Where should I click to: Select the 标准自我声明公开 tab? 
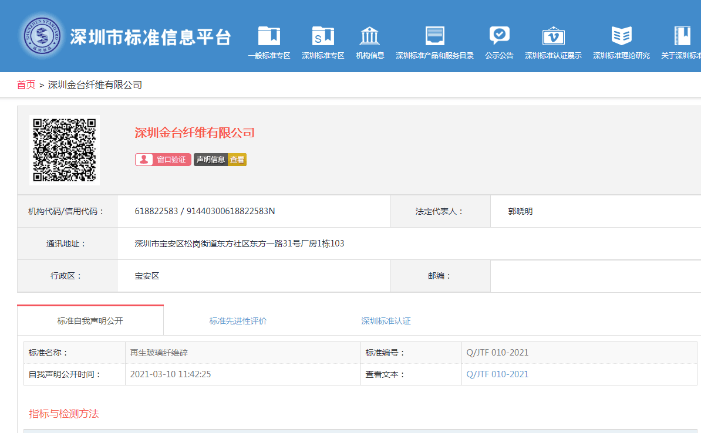90,321
